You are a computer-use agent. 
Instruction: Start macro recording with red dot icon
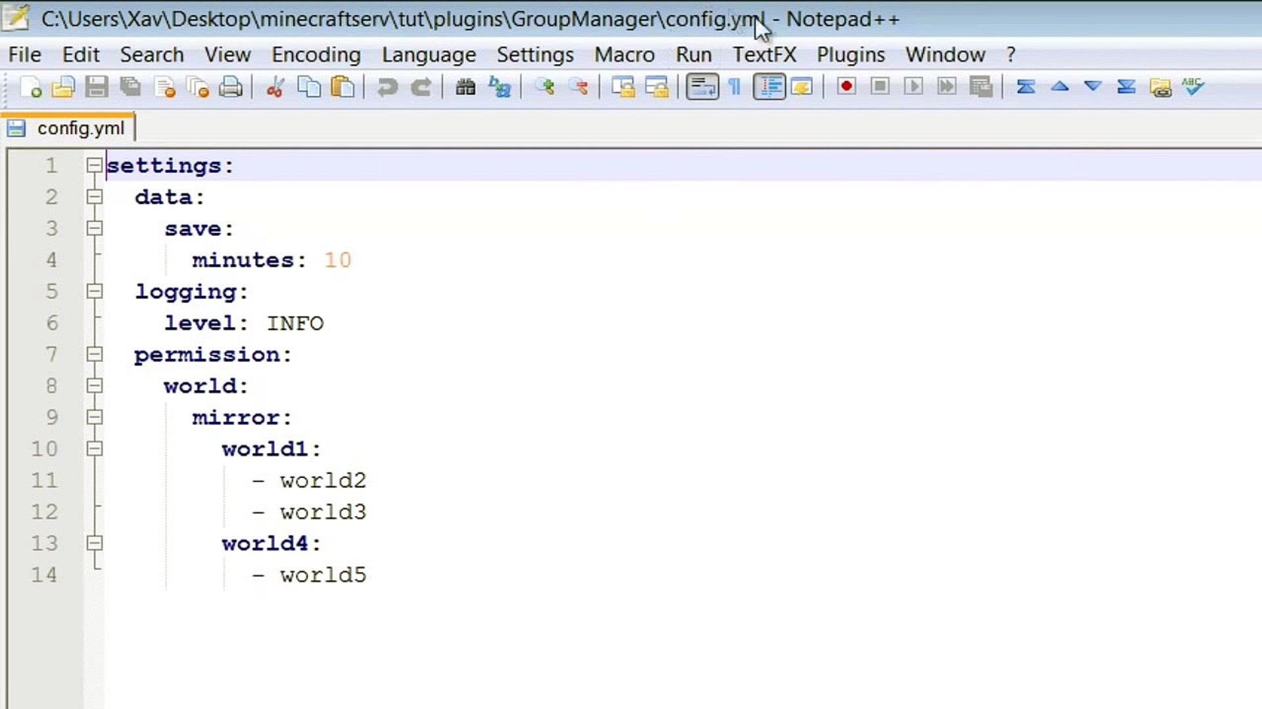tap(846, 87)
